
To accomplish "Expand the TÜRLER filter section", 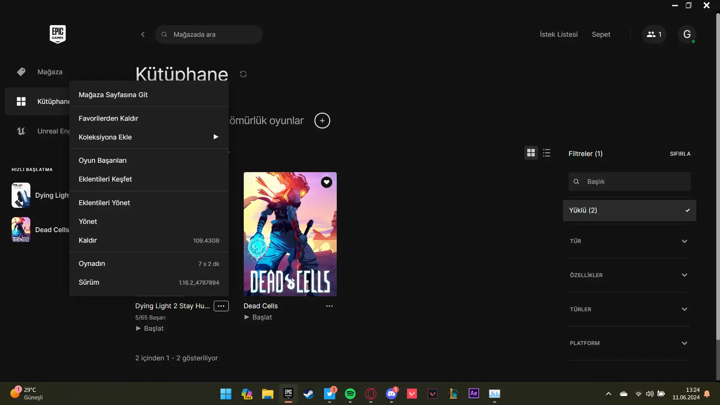I will [630, 309].
